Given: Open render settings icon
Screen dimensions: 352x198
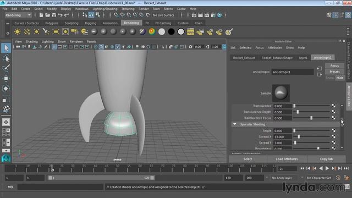Looking at the screenshot, I should coord(213,15).
